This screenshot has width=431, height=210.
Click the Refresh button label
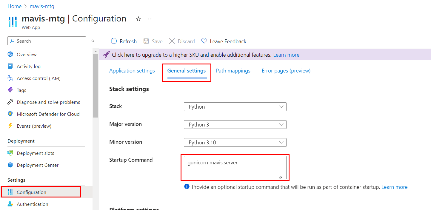point(128,41)
